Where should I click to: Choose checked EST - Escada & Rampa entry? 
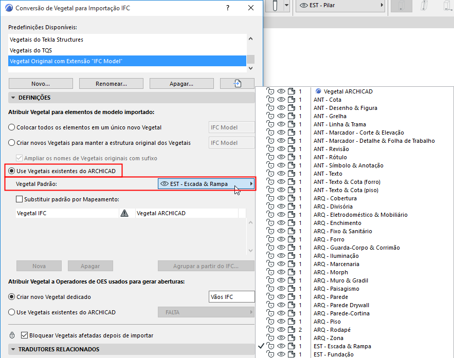pyautogui.click(x=342, y=346)
